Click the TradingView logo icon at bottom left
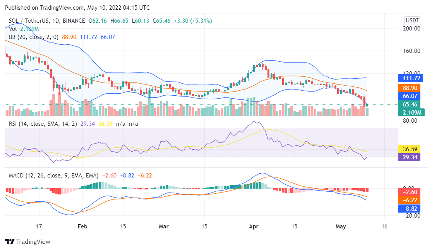Viewport: 432px width, 250px height. [10, 242]
